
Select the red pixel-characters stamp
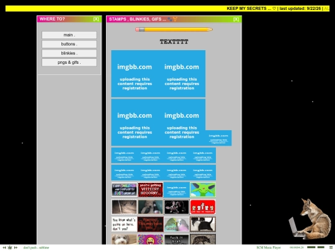click(x=203, y=207)
